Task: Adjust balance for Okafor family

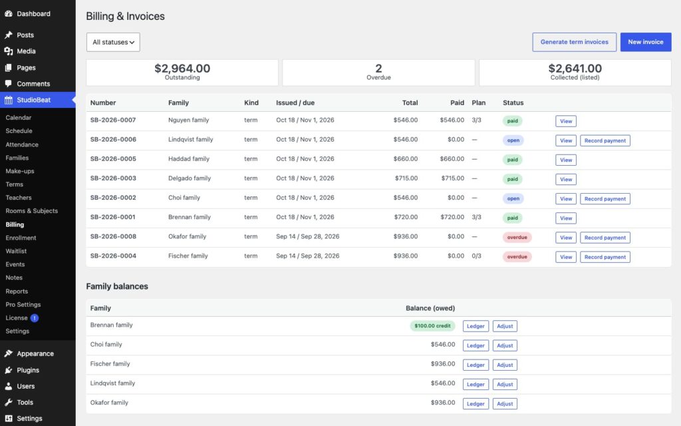Action: pos(505,404)
